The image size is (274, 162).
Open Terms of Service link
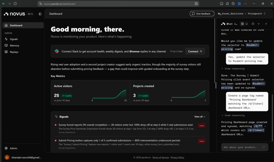coord(160,158)
